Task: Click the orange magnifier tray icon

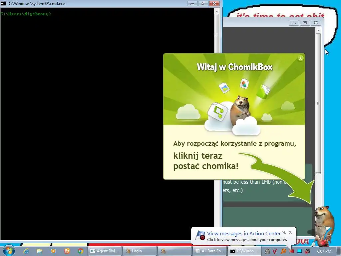Action: [283, 251]
